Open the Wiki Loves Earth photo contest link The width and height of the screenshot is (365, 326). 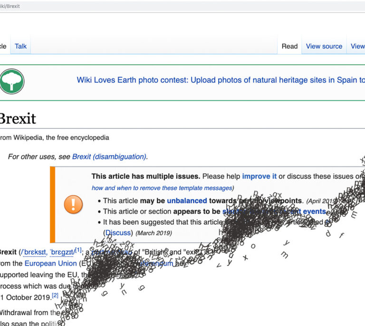point(221,80)
